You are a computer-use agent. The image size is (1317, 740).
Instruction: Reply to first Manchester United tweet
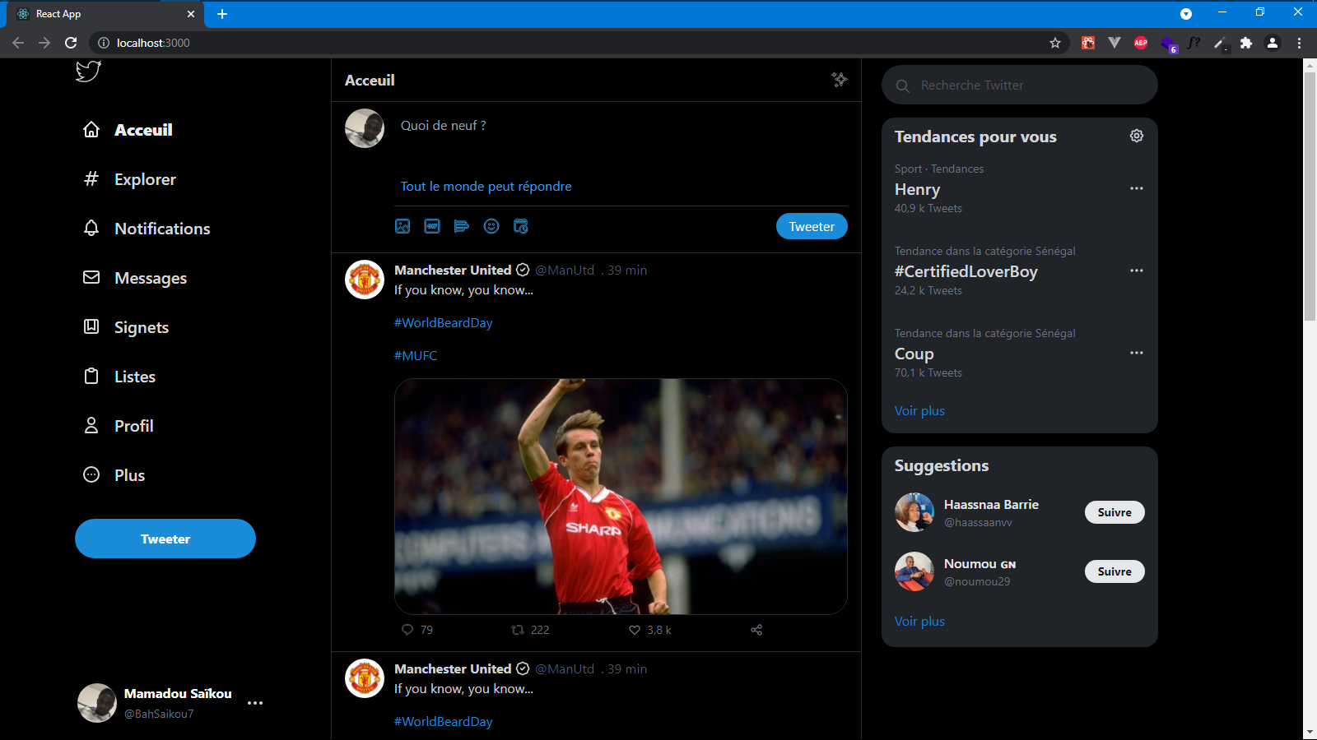point(407,630)
